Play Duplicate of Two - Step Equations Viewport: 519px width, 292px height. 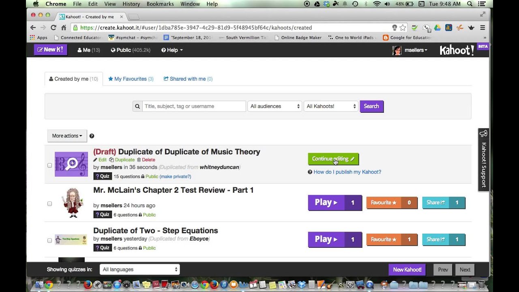[x=335, y=240]
